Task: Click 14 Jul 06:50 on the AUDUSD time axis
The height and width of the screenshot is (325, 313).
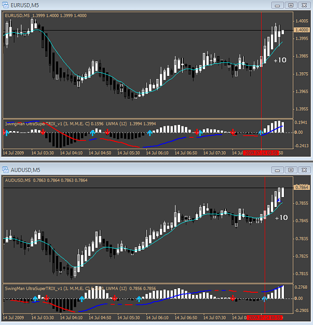Action: (186, 318)
